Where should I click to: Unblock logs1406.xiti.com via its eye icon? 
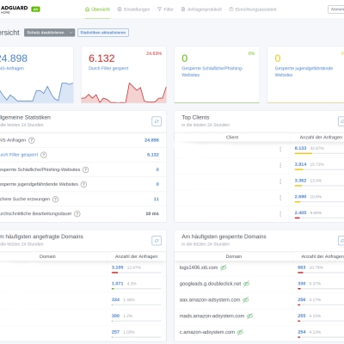click(x=224, y=267)
